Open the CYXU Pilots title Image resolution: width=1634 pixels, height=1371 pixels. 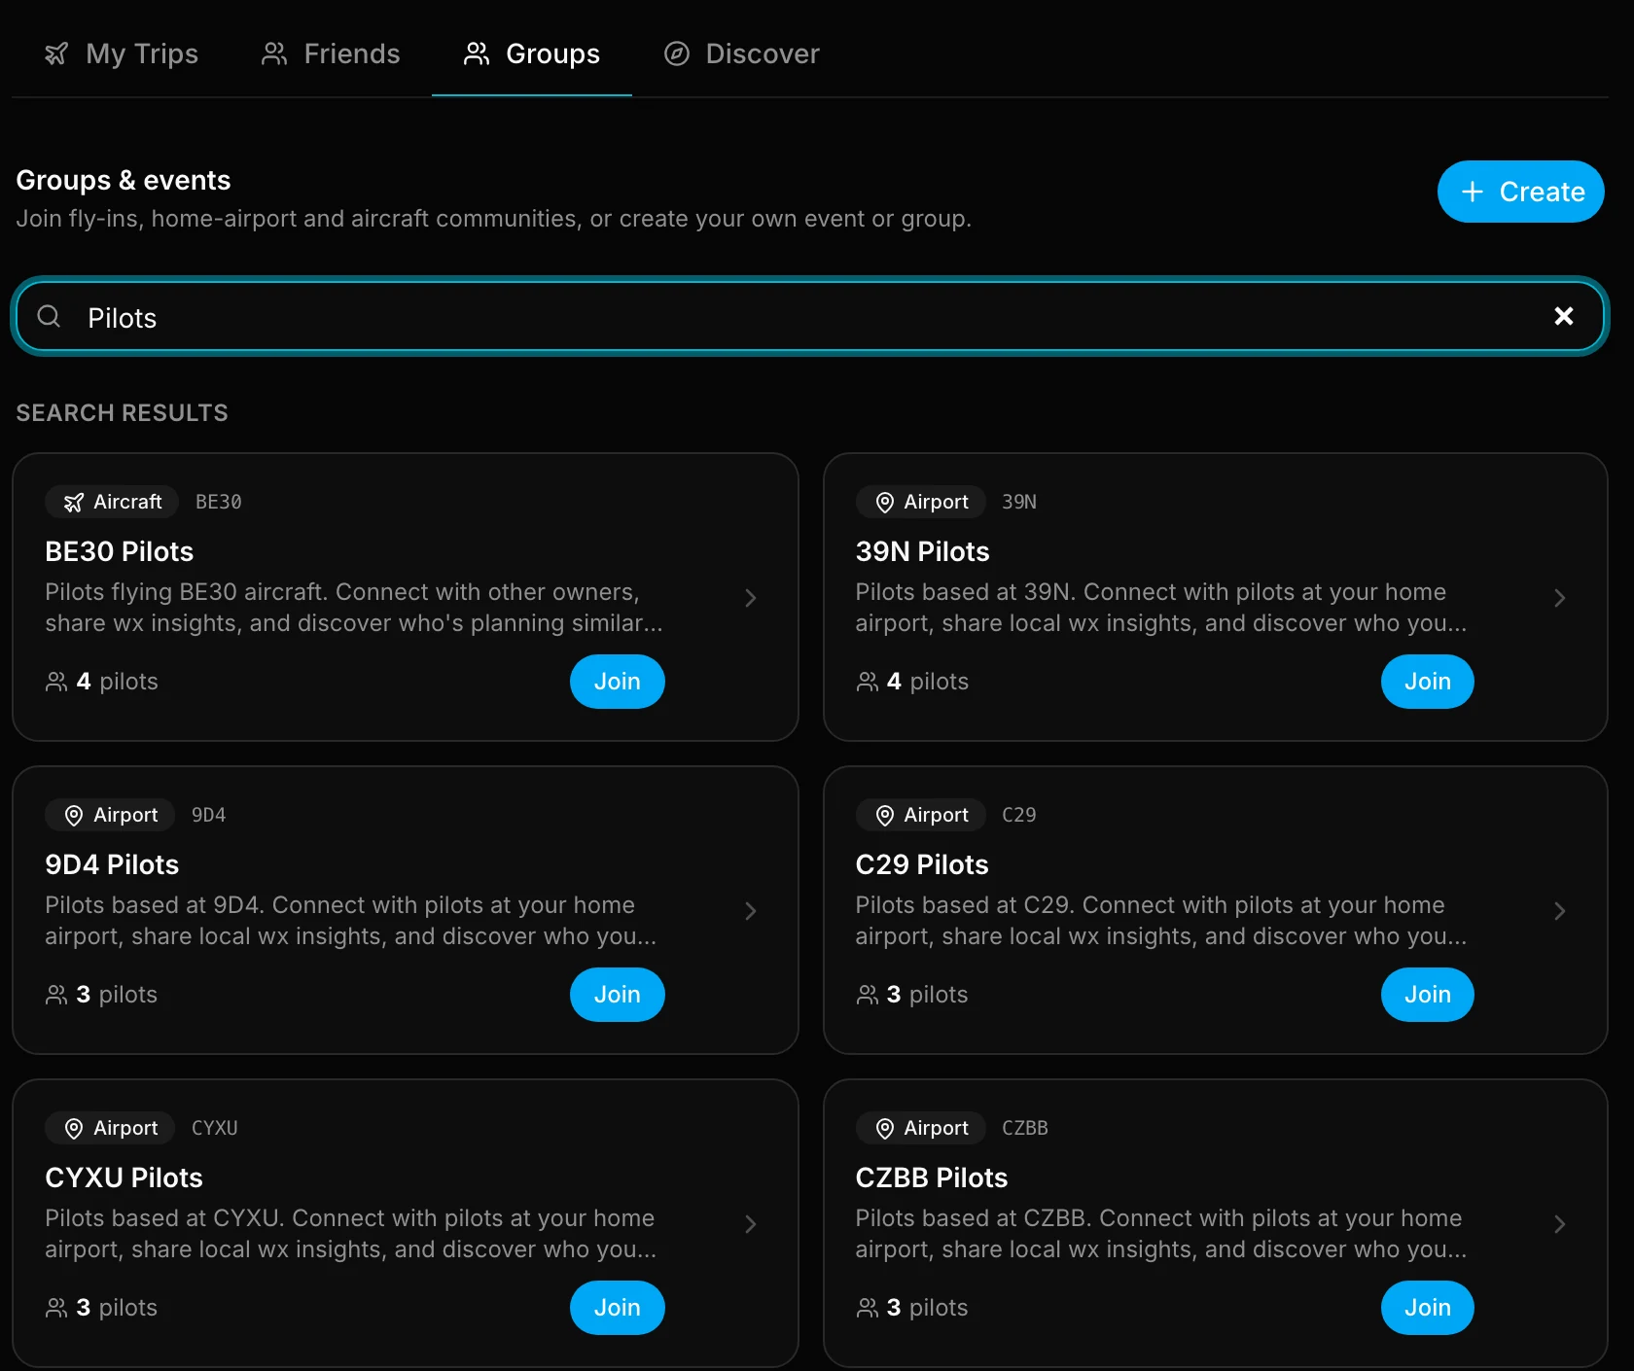click(x=124, y=1178)
